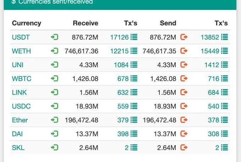Open the WETH sent transactions list icon
The width and height of the screenshot is (241, 162).
(224, 51)
